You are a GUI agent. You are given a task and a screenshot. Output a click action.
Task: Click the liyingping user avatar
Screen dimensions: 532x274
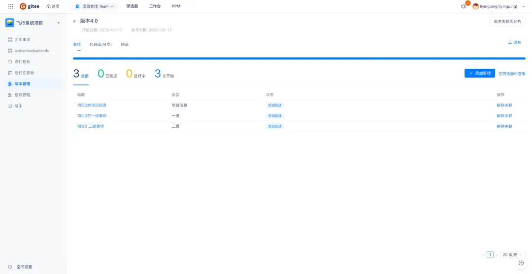(x=476, y=6)
